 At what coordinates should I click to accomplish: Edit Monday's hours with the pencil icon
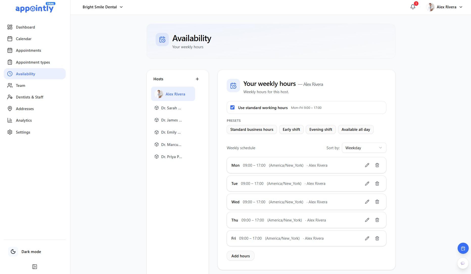[x=367, y=165]
